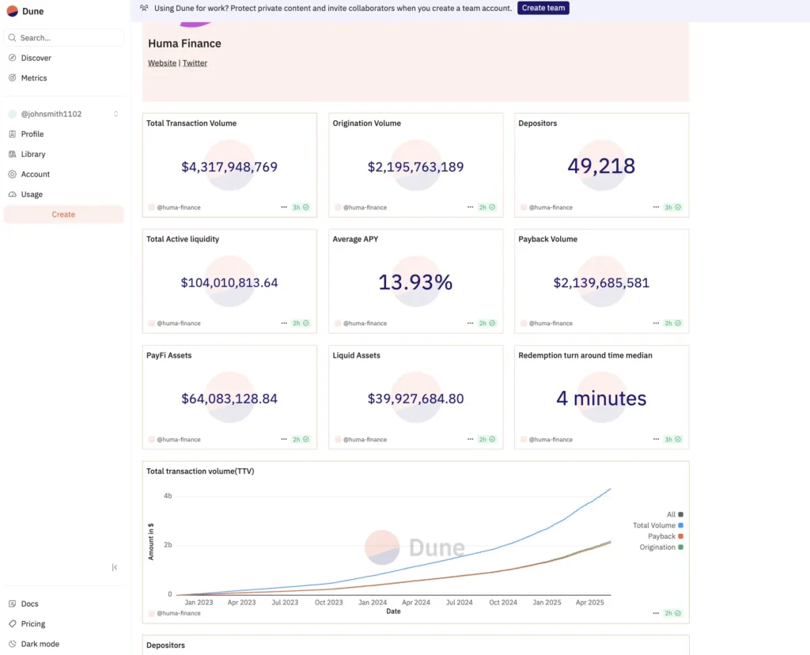Screen dimensions: 810x655
Task: Click the search magnifier icon
Action: pos(13,38)
